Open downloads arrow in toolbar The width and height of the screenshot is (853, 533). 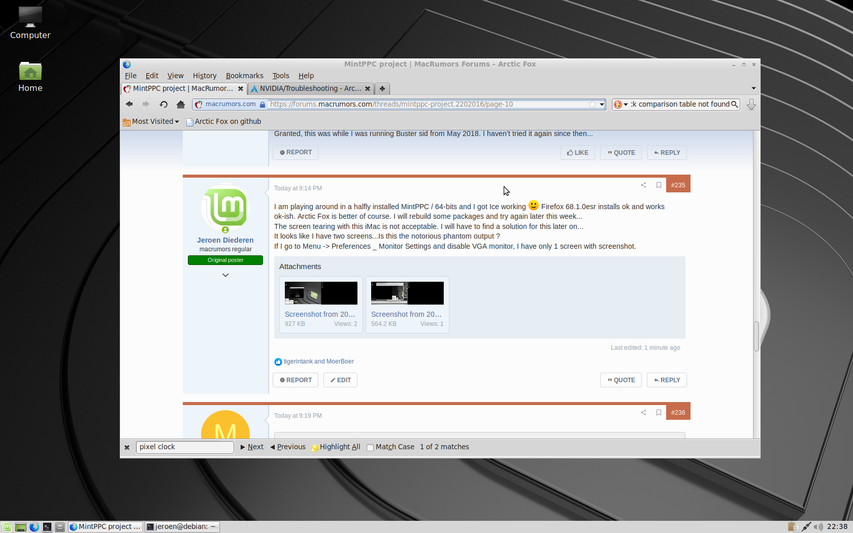click(x=751, y=105)
